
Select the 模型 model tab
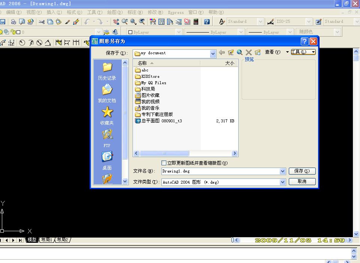(32, 240)
